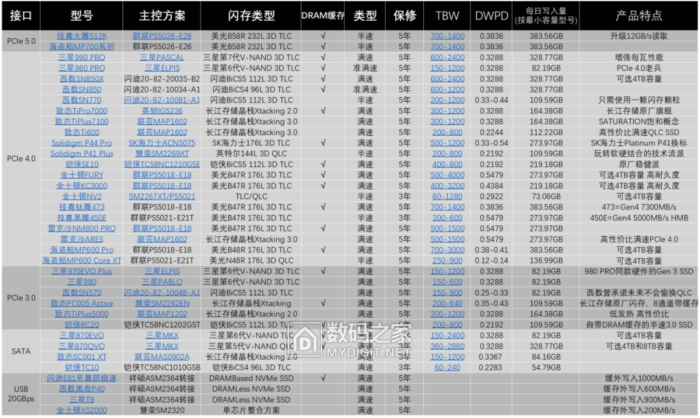
Task: Open the 700-3000 TBW link
Action: point(447,250)
